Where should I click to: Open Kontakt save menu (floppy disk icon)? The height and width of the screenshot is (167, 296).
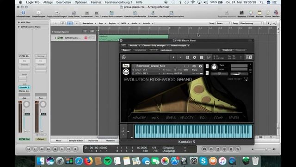point(187,57)
